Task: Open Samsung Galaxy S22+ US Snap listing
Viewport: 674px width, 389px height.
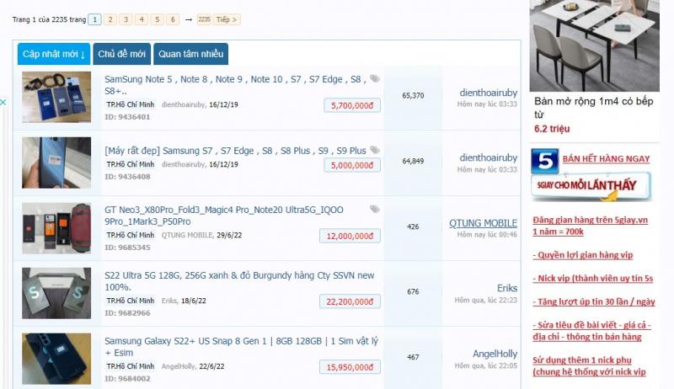Action: (241, 347)
